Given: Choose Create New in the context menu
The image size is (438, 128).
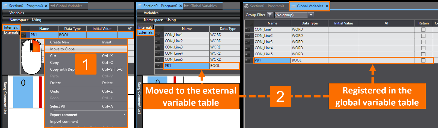Looking at the screenshot, I should 86,42.
